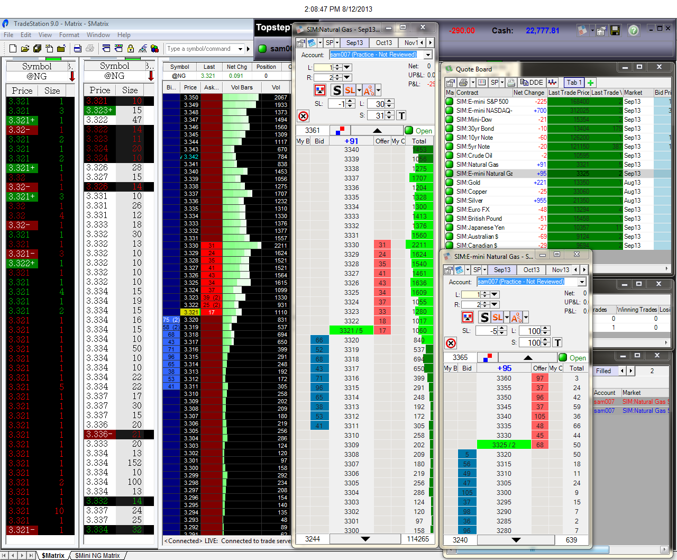Click the padlock icon in the TradeStation toolbar
Viewport: 677px width, 560px height.
click(x=131, y=49)
